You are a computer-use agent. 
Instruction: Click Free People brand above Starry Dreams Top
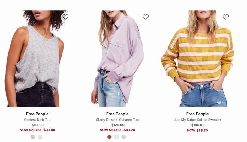(118, 114)
